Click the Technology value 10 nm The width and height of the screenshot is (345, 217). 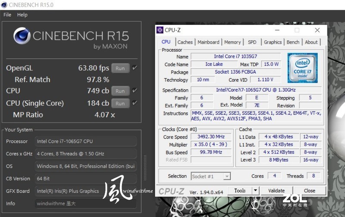pyautogui.click(x=203, y=79)
